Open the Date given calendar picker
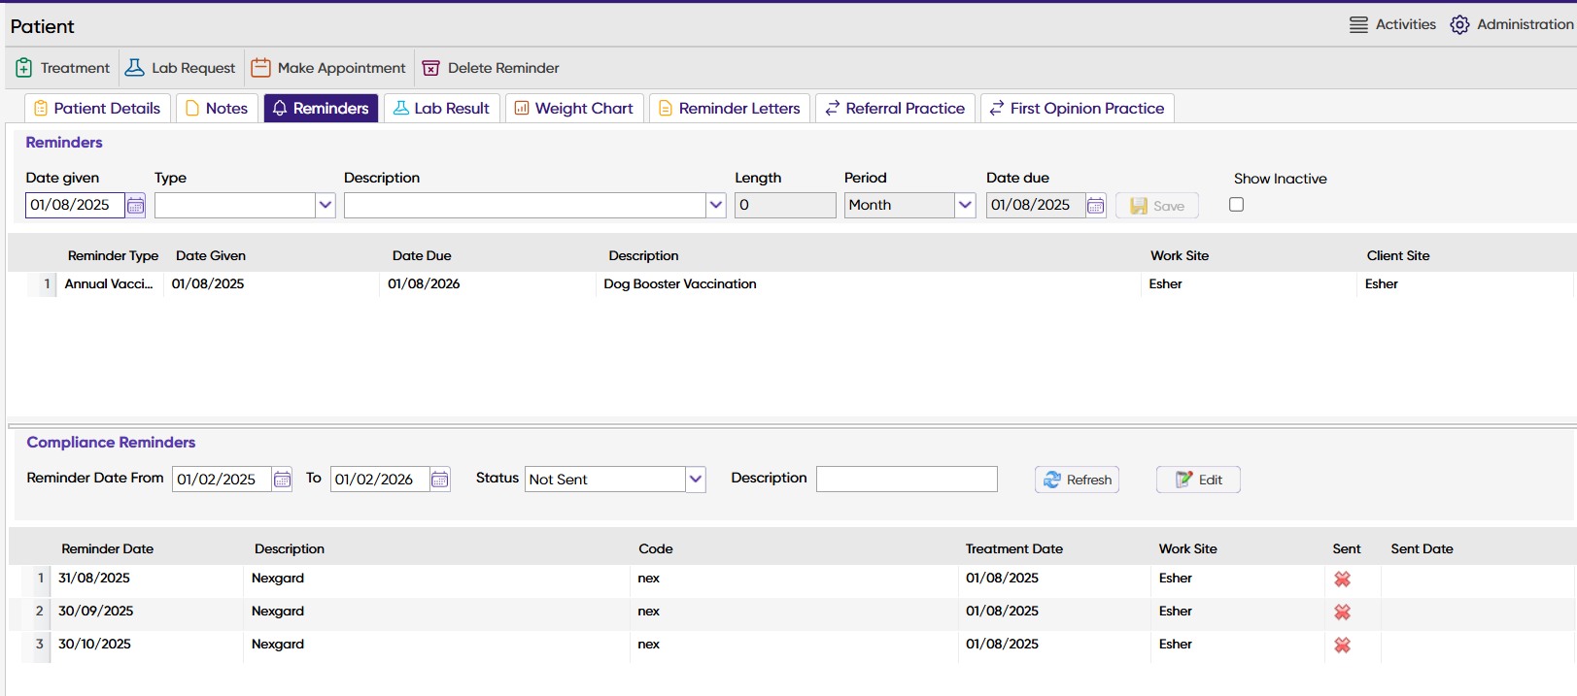Screen dimensions: 1577x696 click(x=135, y=206)
